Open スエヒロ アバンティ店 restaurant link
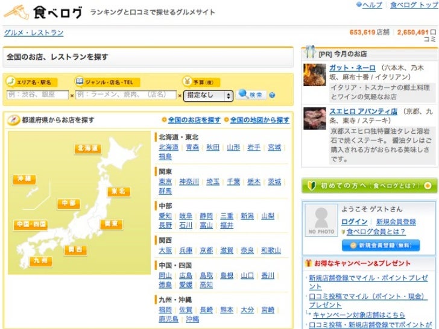 click(363, 111)
